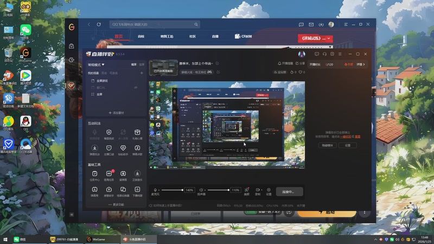
Task: Toggle visibility of 窗口化 source
Action: 136,87
